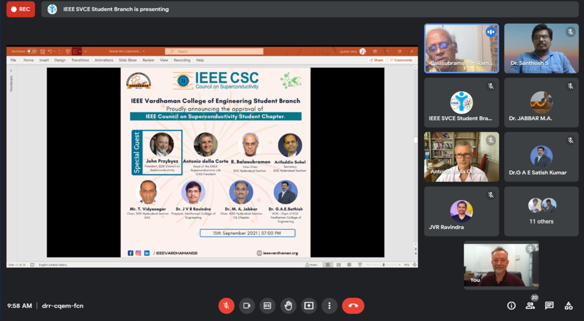The width and height of the screenshot is (584, 321).
Task: Click Start From Beginning presentation icon
Action: 68,51
